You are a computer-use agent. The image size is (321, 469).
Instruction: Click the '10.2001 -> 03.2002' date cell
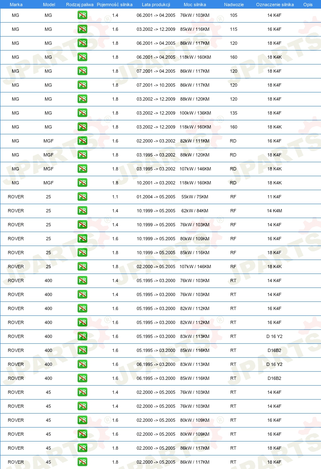click(156, 182)
